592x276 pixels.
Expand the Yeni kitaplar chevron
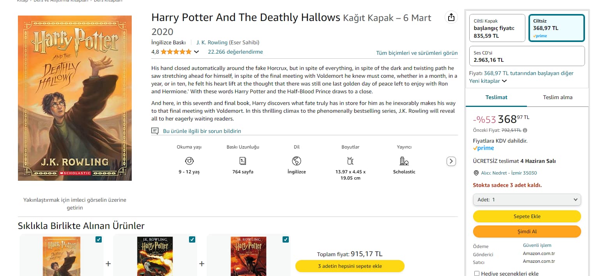click(504, 81)
